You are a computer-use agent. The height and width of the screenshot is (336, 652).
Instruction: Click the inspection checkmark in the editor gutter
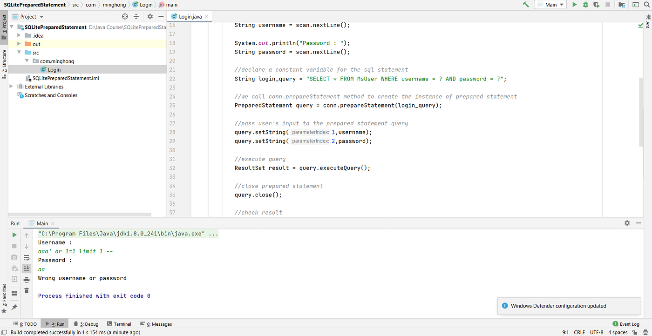point(640,26)
